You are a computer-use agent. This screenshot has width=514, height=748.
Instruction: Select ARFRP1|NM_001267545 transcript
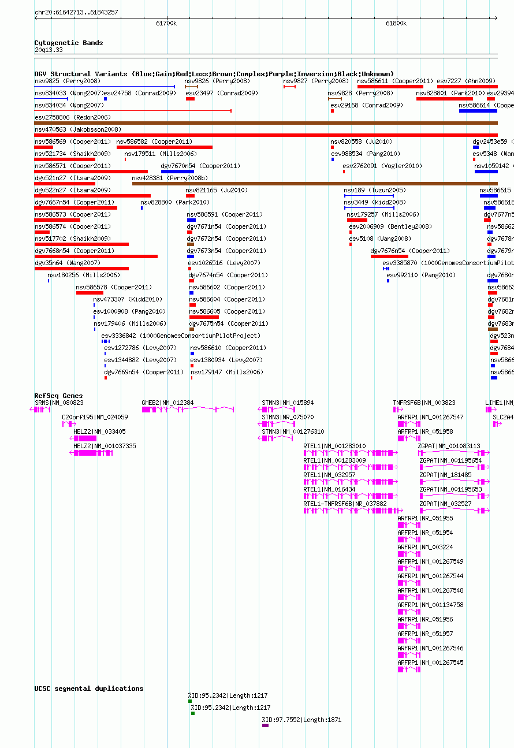(x=409, y=669)
